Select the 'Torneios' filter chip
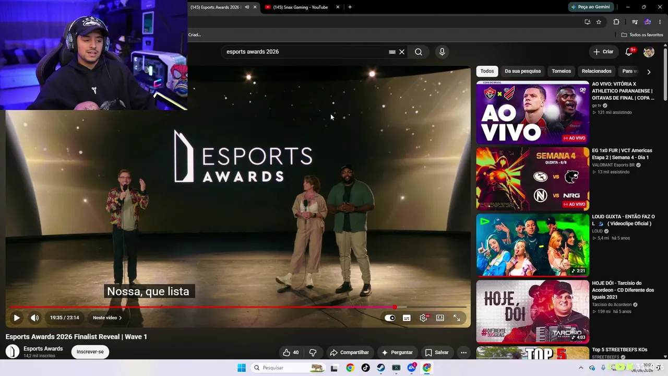668x376 pixels. point(562,71)
